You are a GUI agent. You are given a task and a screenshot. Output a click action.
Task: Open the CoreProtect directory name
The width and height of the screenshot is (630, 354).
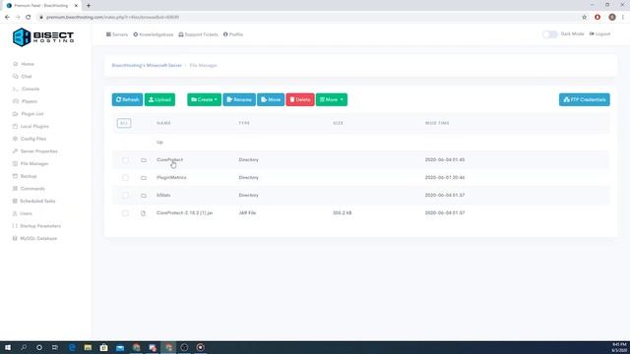(x=169, y=159)
